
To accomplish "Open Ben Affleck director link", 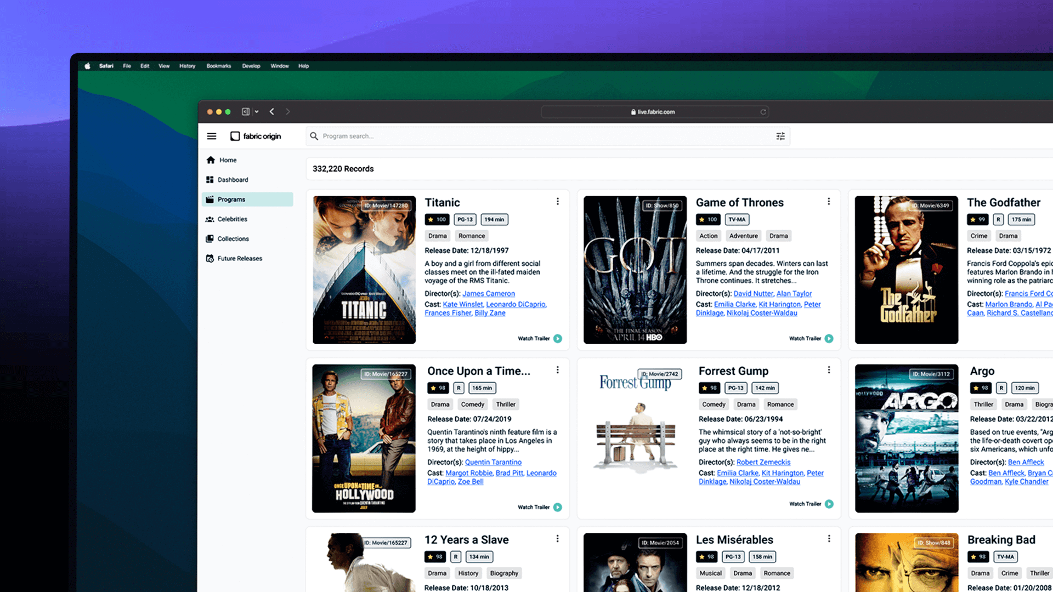I will [1026, 463].
